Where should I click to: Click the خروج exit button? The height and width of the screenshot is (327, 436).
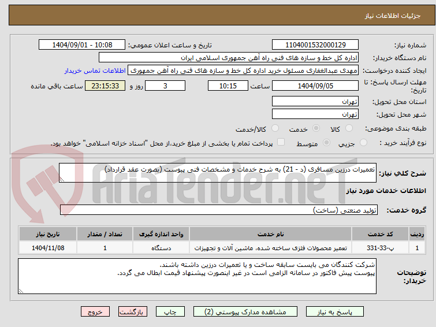tap(95, 312)
